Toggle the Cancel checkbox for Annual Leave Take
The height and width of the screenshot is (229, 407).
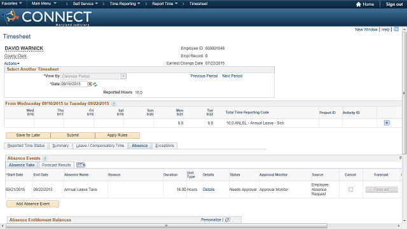pyautogui.click(x=350, y=190)
